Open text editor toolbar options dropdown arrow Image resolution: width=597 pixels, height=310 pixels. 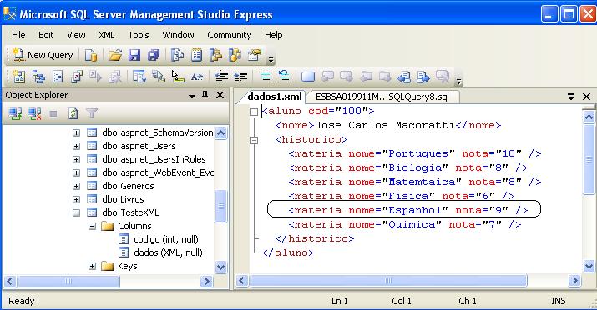(x=458, y=81)
